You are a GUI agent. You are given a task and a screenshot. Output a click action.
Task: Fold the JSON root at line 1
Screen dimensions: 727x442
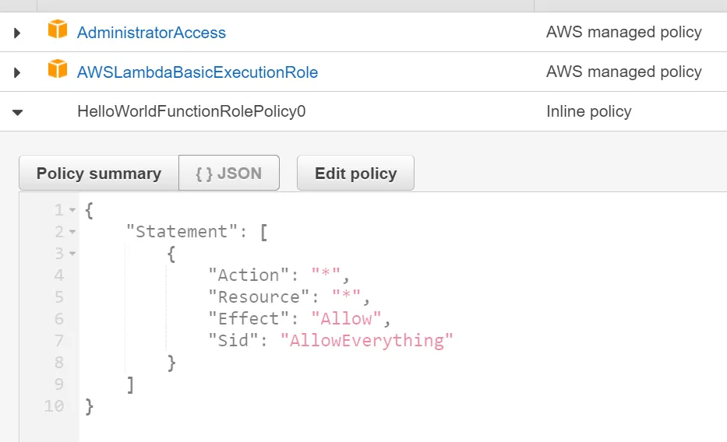(x=72, y=210)
